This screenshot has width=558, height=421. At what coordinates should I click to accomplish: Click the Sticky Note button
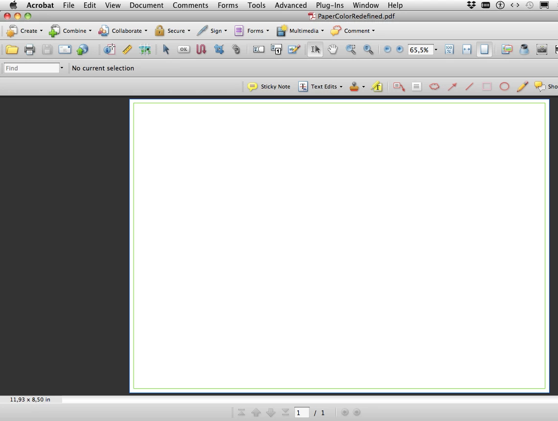pos(269,87)
